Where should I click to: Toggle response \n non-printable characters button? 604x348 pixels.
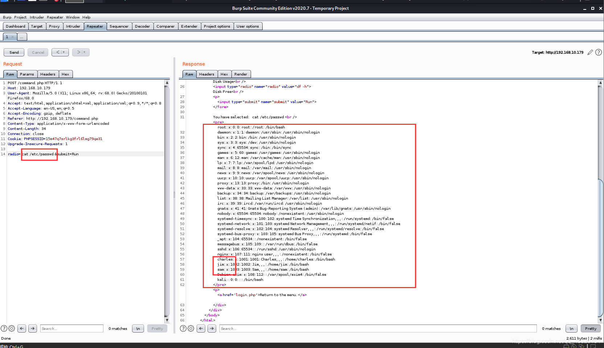pyautogui.click(x=572, y=328)
